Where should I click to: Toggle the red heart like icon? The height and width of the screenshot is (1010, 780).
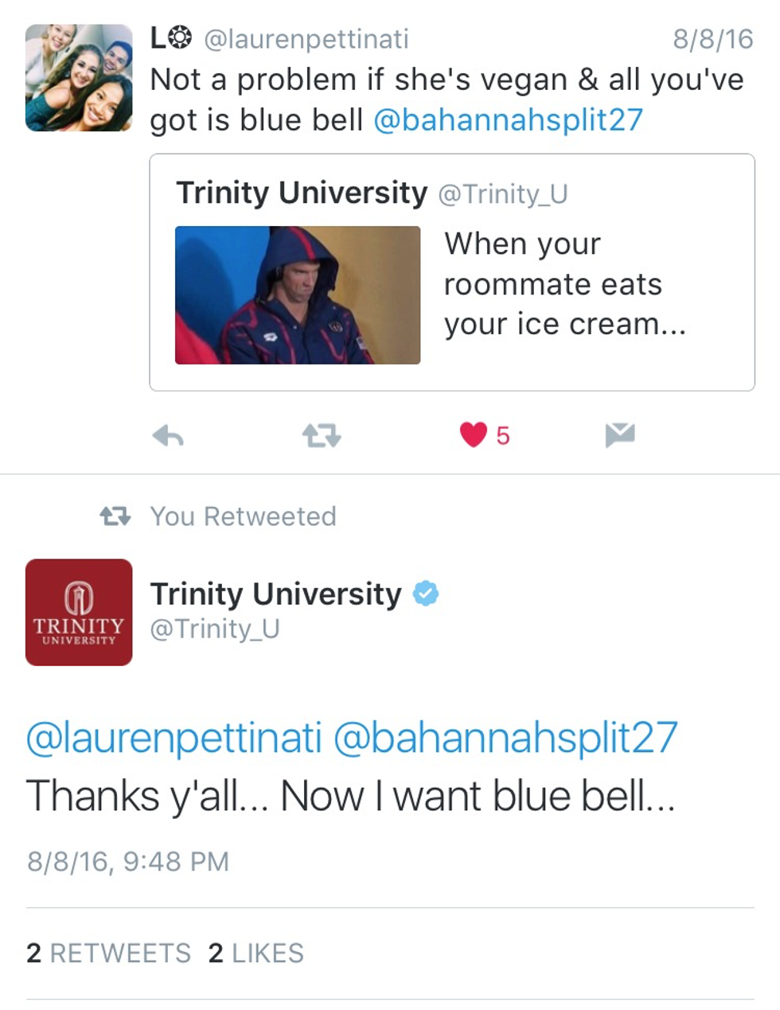tap(474, 435)
